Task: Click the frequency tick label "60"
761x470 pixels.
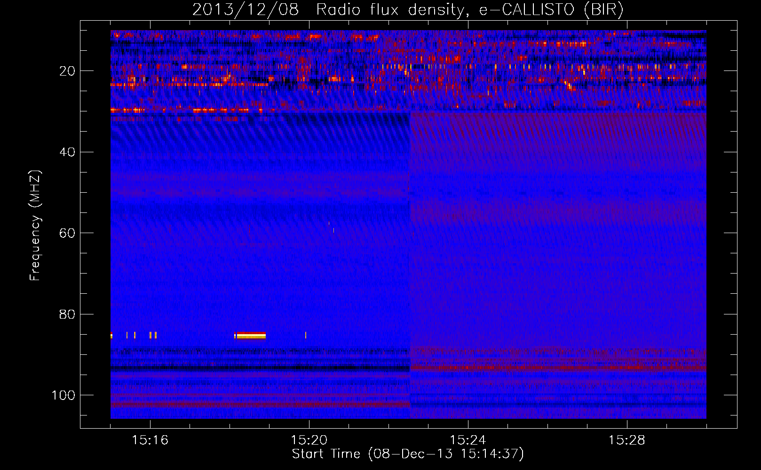Action: pos(68,233)
